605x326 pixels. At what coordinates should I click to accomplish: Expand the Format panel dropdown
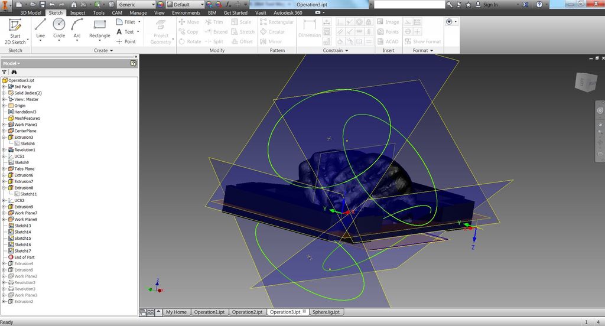[423, 51]
